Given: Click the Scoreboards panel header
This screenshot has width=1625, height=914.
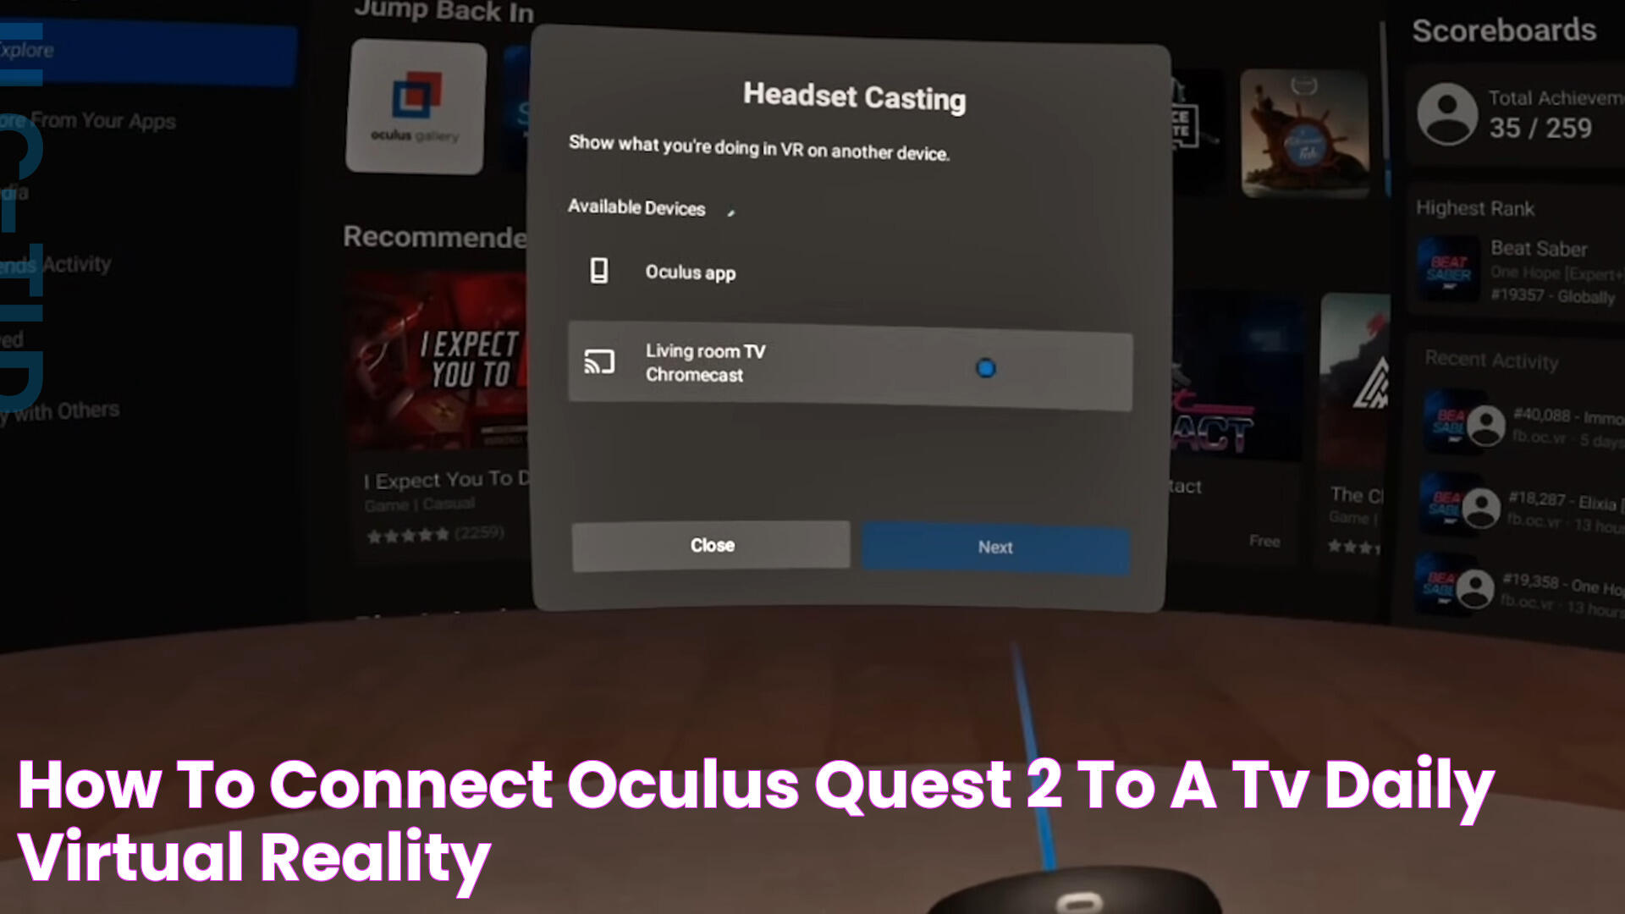Looking at the screenshot, I should pyautogui.click(x=1506, y=30).
